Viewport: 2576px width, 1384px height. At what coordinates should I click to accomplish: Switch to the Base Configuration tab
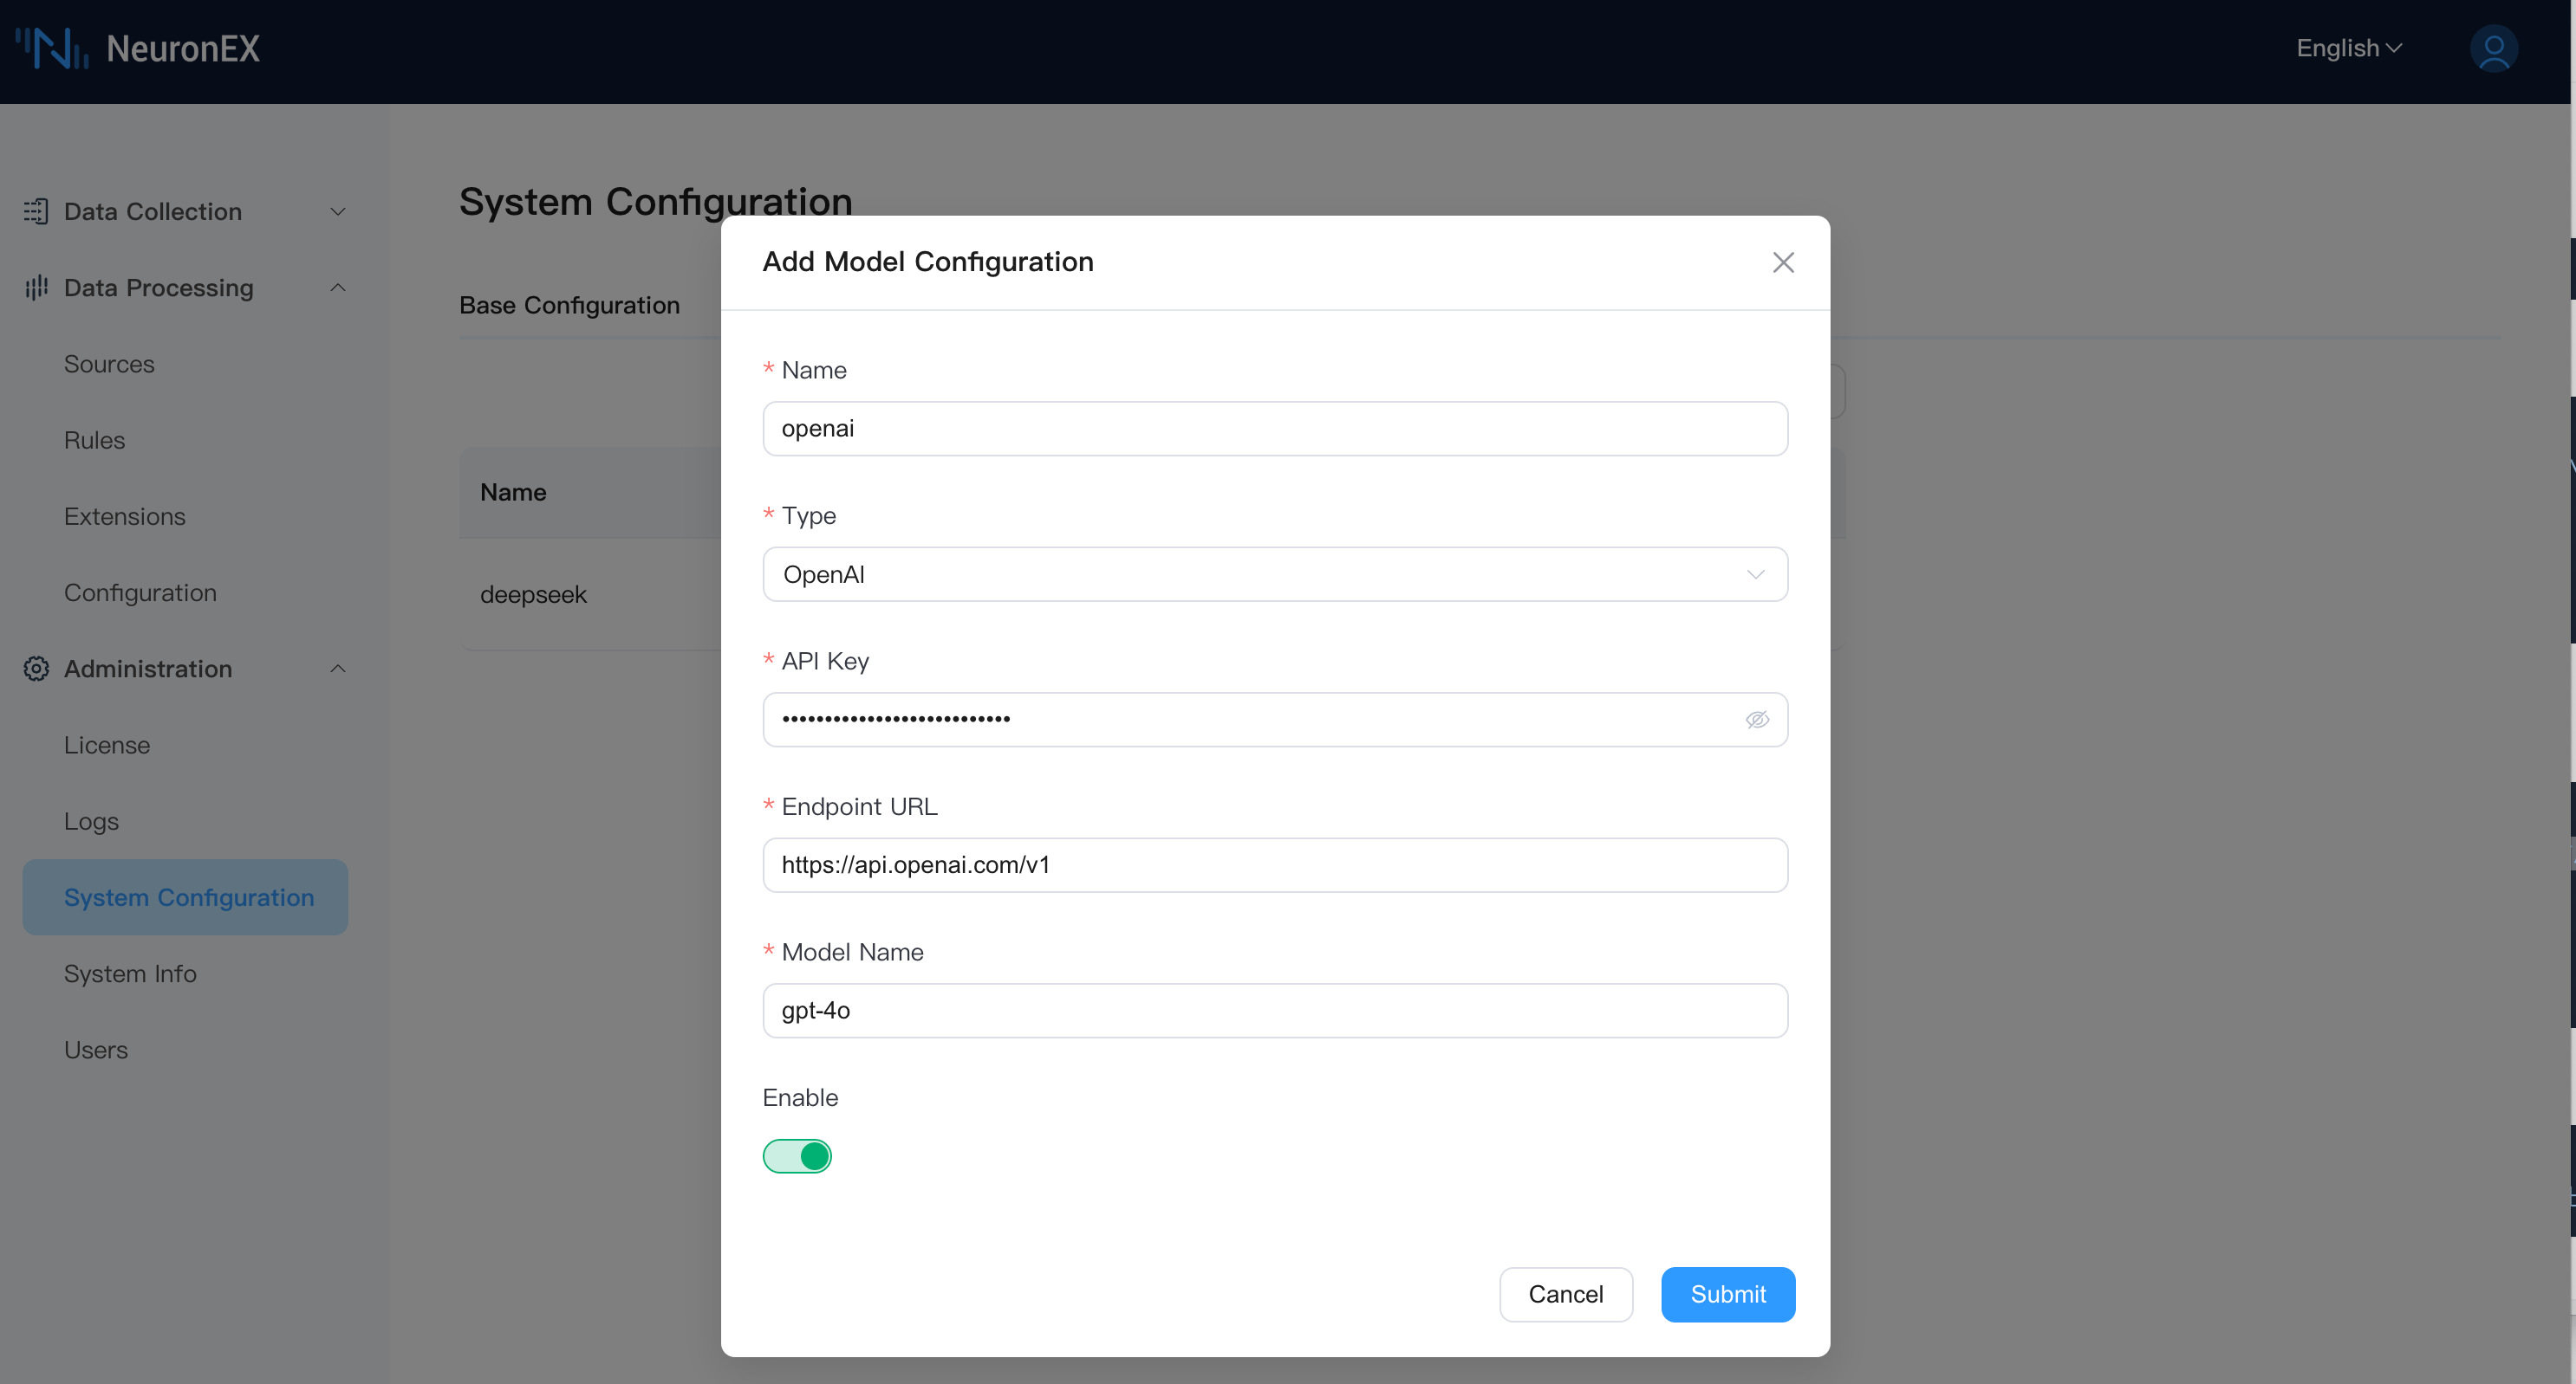pyautogui.click(x=569, y=305)
